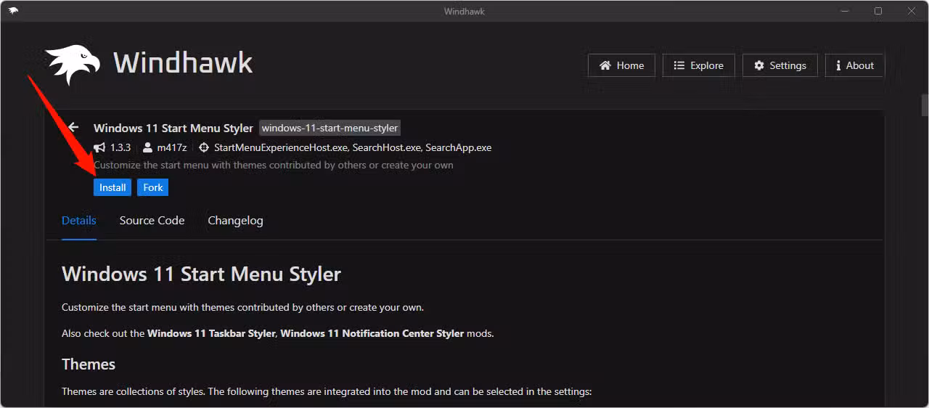Screen dimensions: 929x408
Task: Click the crosshair target processes icon
Action: (204, 147)
